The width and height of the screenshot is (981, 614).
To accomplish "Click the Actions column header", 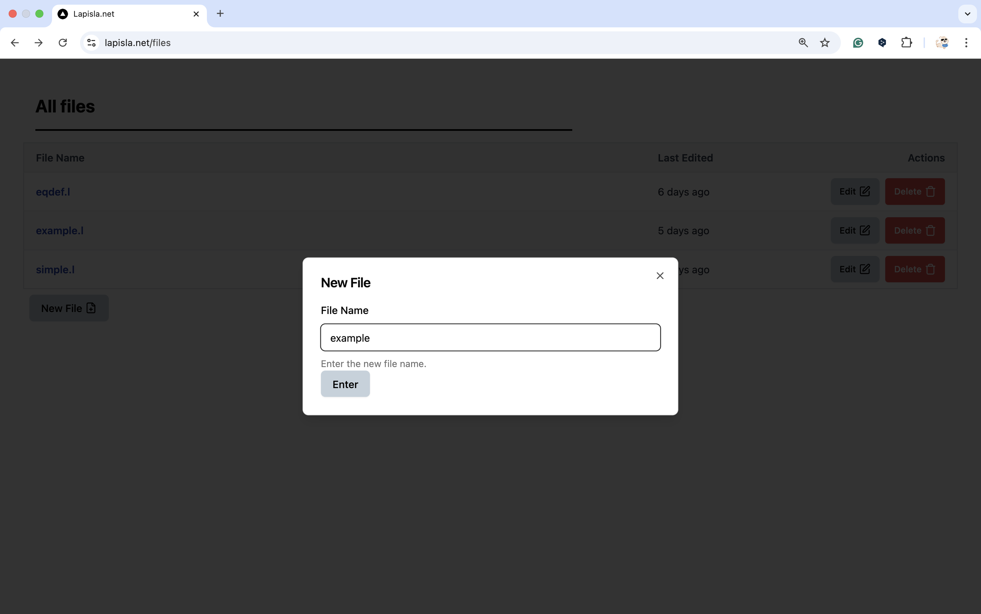I will 926,158.
